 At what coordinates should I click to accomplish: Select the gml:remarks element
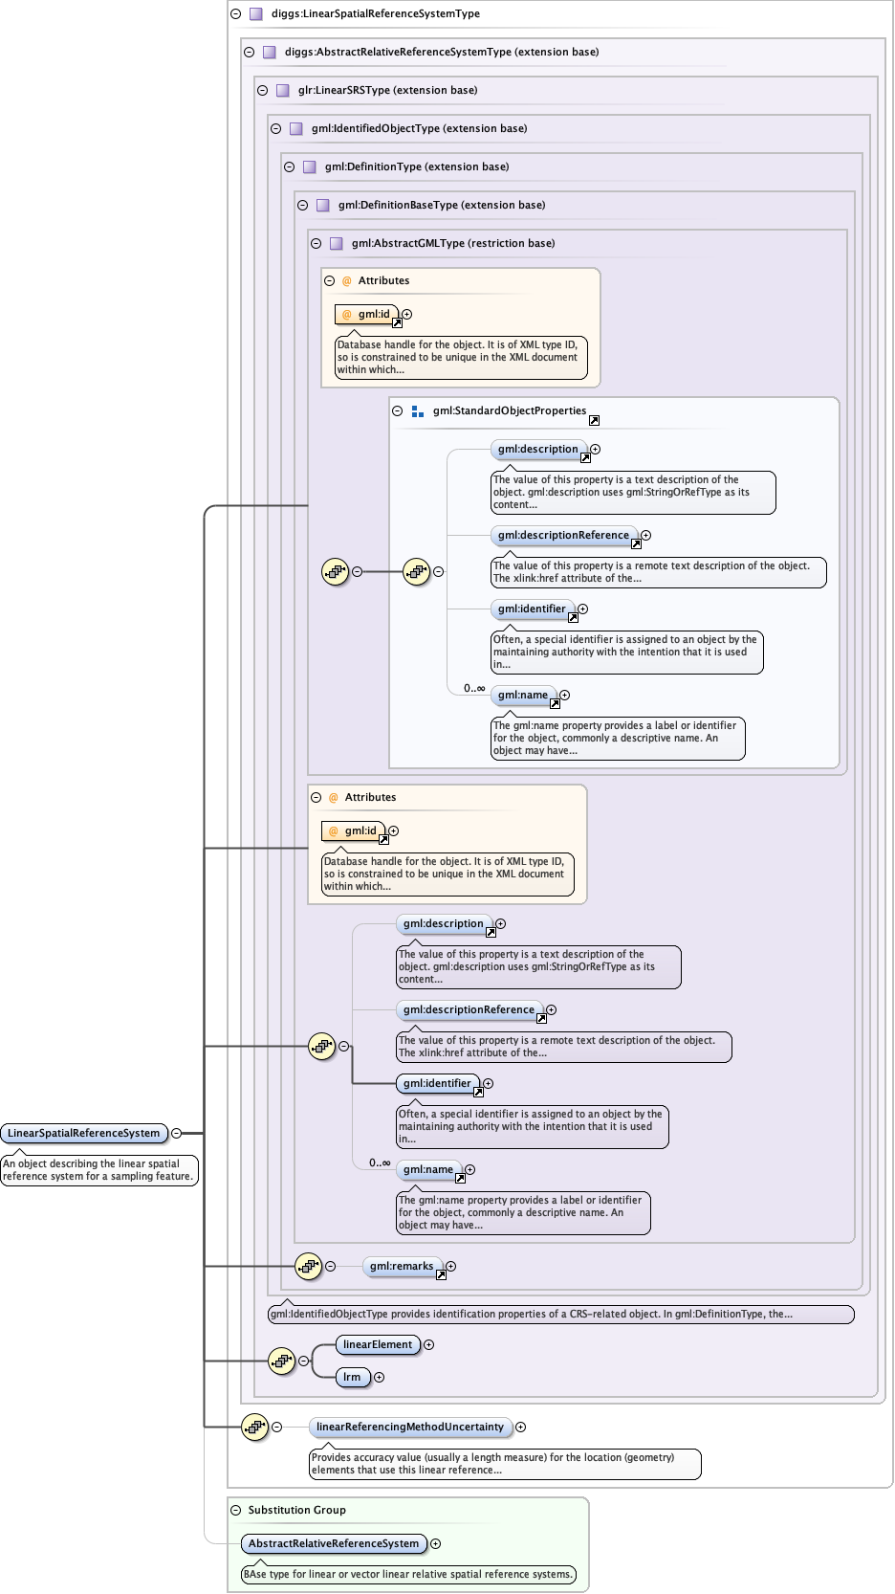402,1266
